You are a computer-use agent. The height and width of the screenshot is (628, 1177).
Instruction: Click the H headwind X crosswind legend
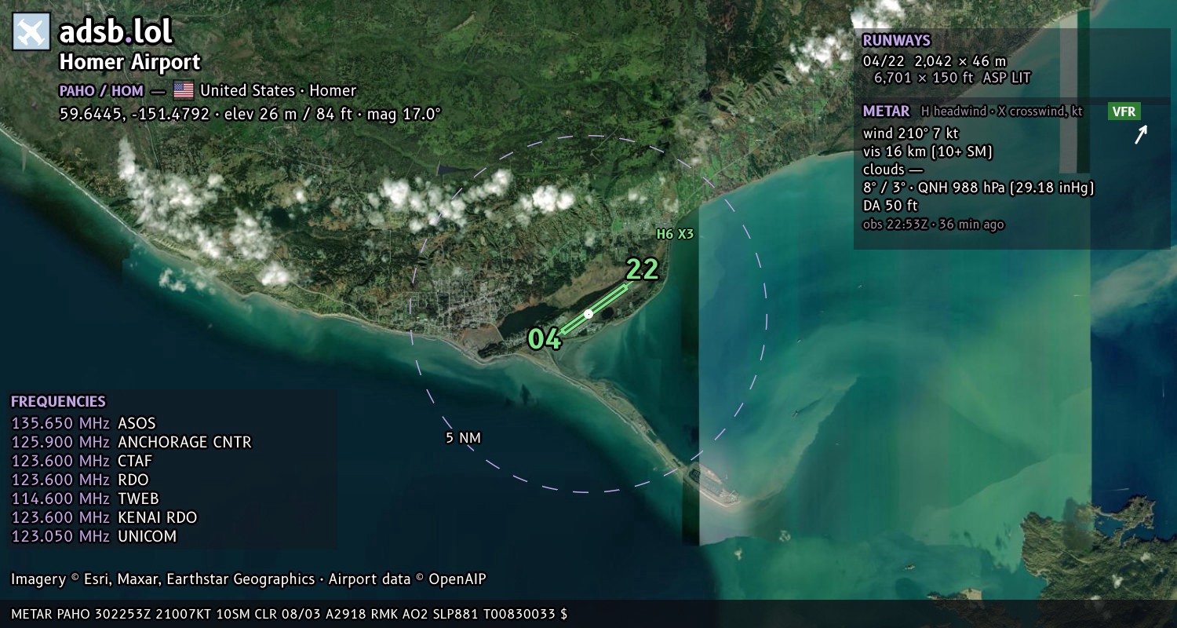1002,111
